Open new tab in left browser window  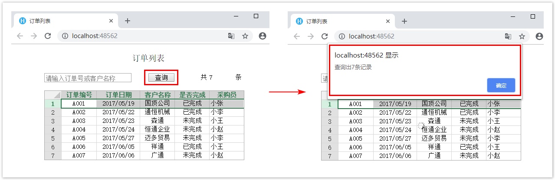127,21
